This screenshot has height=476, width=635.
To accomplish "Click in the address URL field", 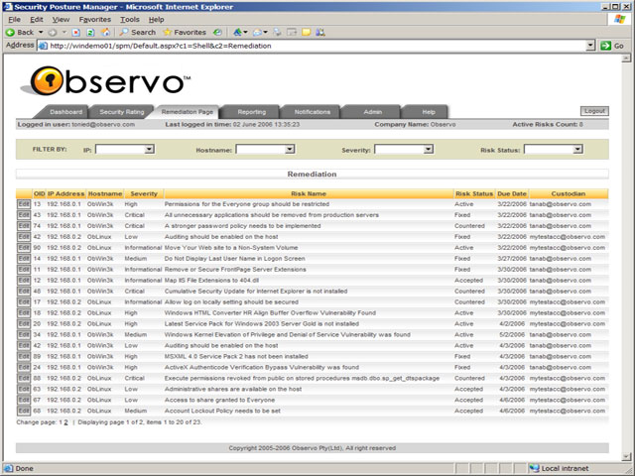I will [x=316, y=46].
